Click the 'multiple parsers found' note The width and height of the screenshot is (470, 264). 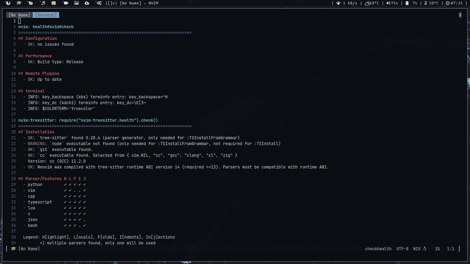[x=98, y=243]
